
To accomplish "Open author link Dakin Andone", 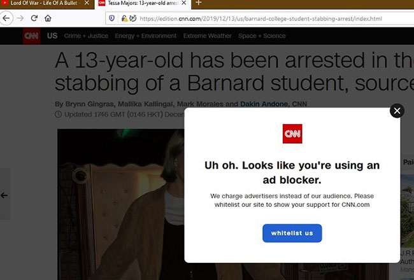I will tap(264, 104).
